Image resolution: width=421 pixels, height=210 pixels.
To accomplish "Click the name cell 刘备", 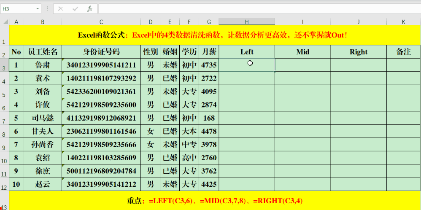I will [43, 92].
